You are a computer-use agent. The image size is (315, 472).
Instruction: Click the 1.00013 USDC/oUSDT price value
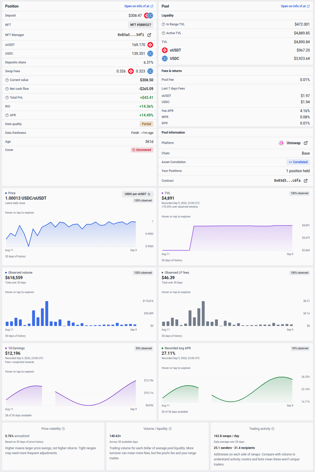point(26,198)
